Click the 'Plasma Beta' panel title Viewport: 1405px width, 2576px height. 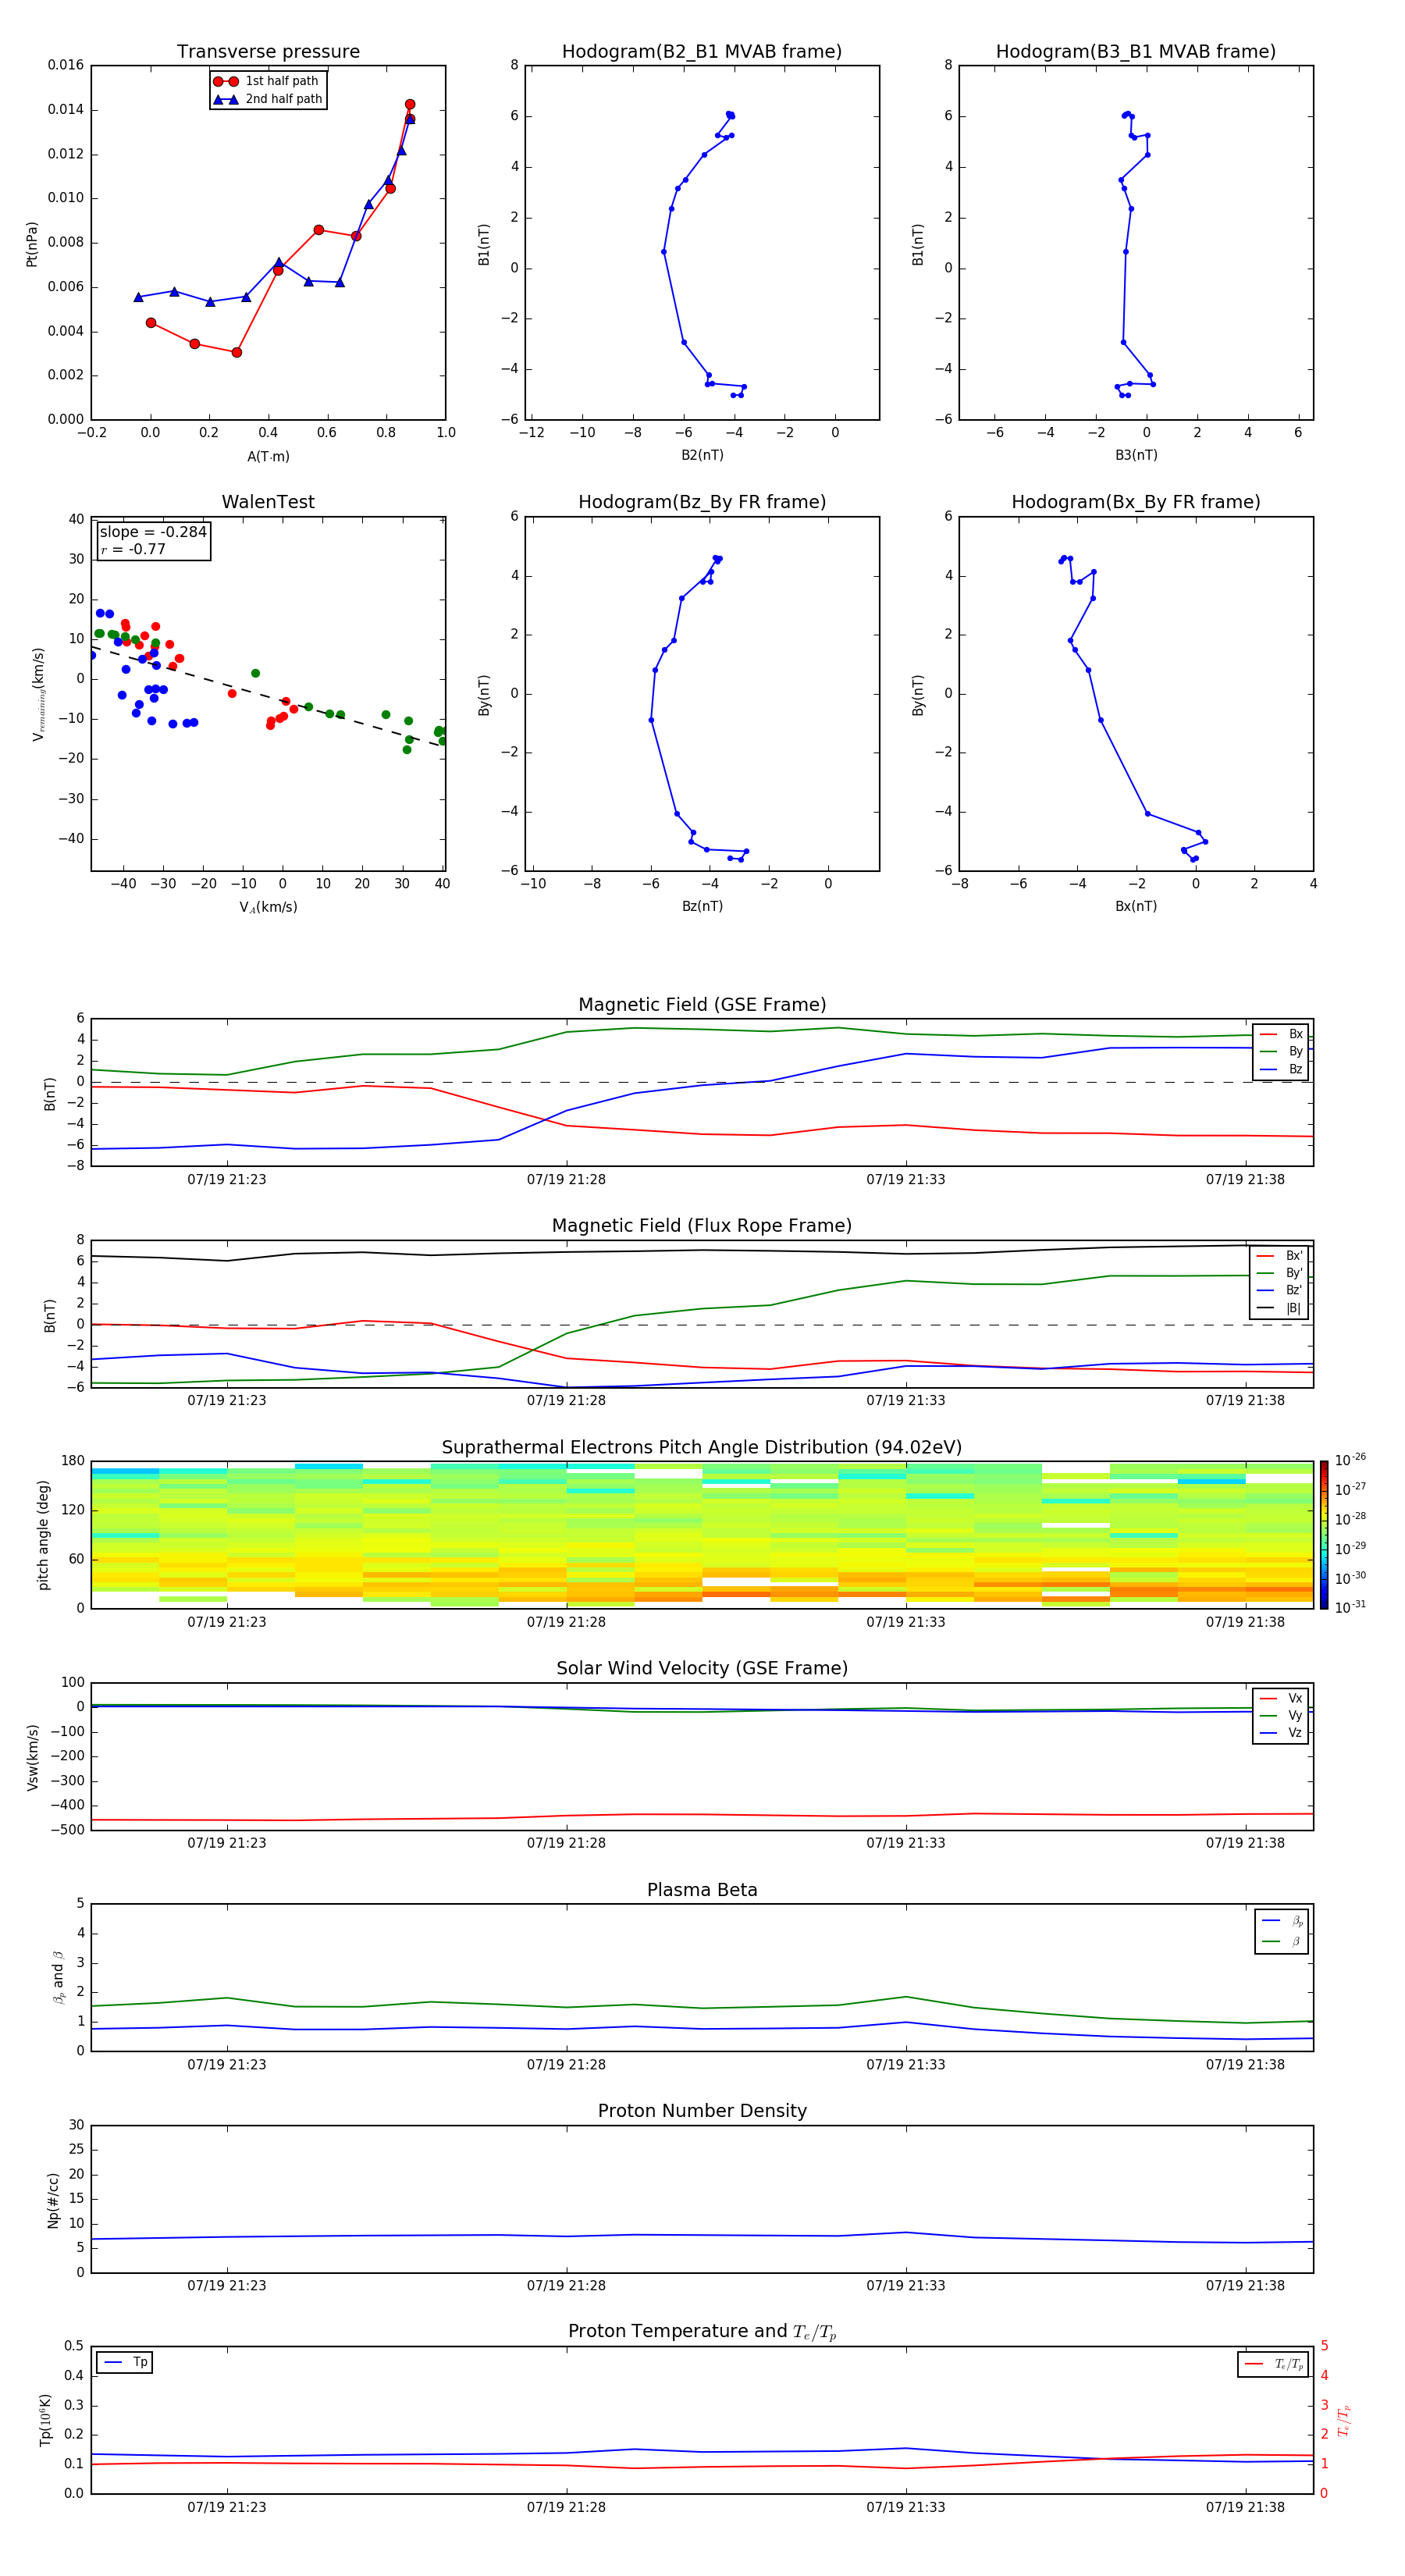point(702,1891)
